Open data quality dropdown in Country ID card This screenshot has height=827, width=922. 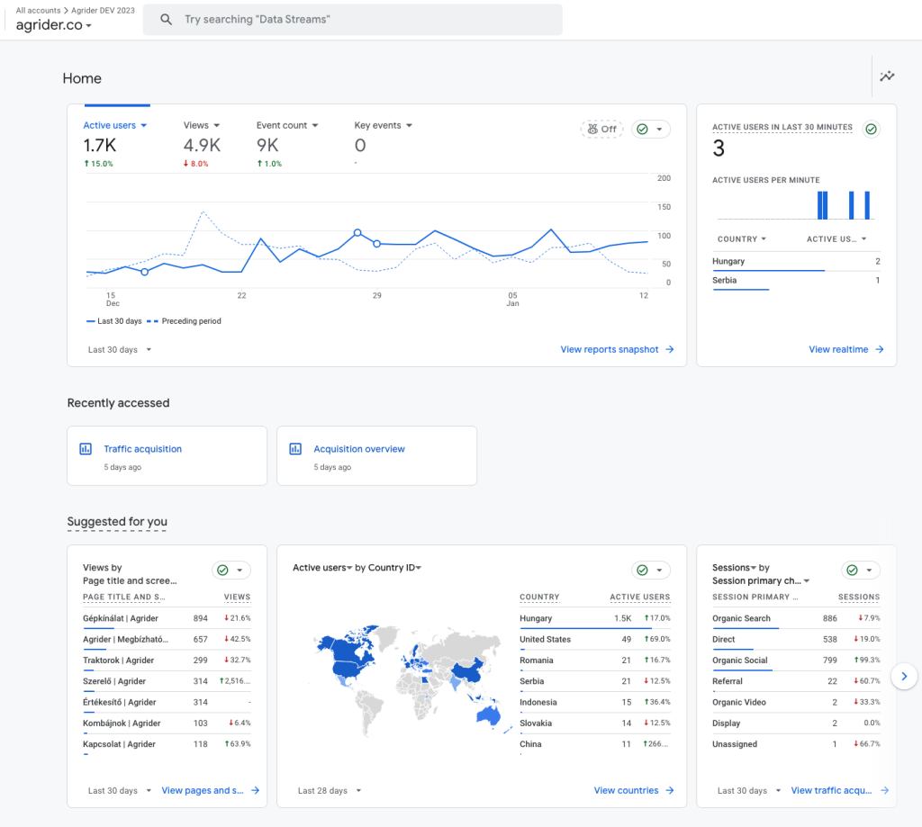pyautogui.click(x=651, y=571)
